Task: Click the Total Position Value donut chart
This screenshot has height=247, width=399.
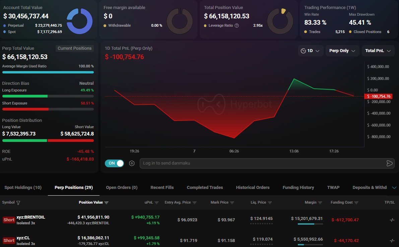Action: pos(280,21)
